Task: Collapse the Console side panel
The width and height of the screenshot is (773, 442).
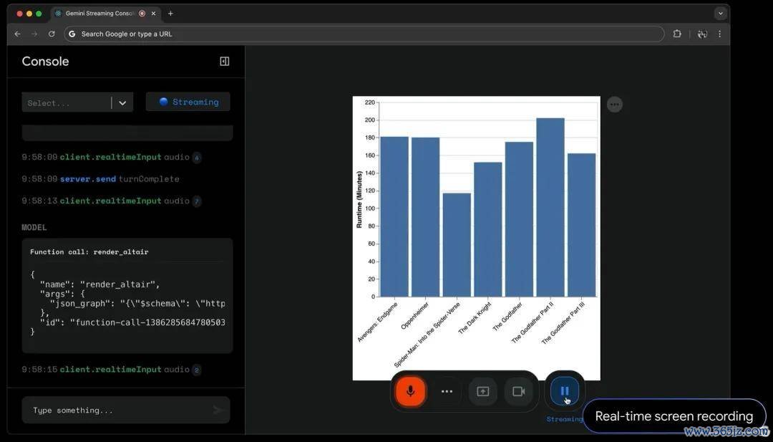Action: (x=224, y=61)
